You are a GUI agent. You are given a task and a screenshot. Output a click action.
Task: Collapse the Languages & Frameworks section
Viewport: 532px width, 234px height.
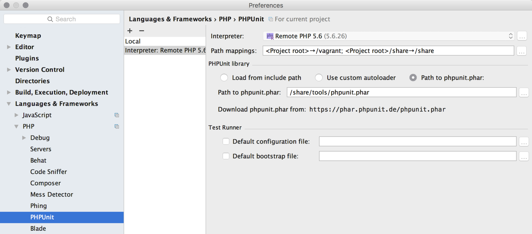pyautogui.click(x=9, y=104)
